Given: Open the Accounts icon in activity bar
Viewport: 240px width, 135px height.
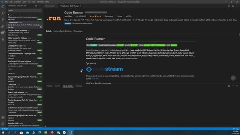Looking at the screenshot, I should coord(3,117).
